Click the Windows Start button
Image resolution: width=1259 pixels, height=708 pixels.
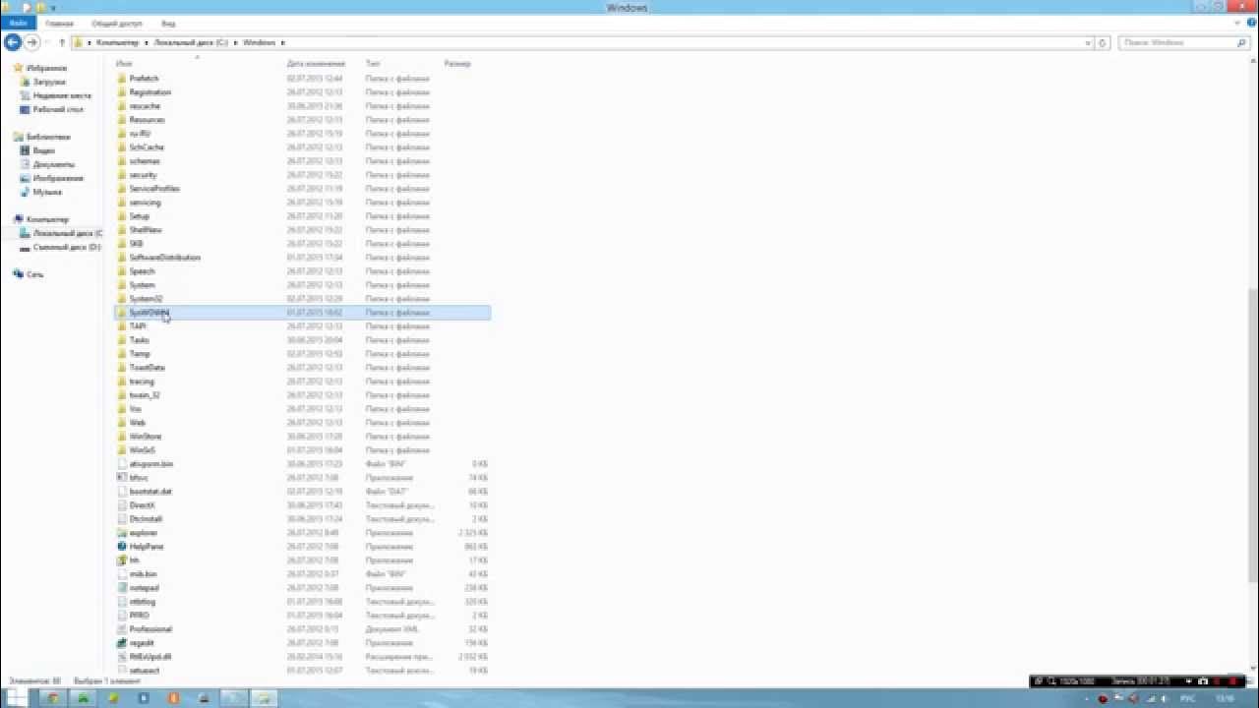point(17,698)
